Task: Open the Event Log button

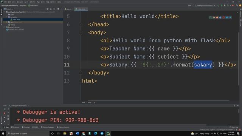Action: click(234, 127)
